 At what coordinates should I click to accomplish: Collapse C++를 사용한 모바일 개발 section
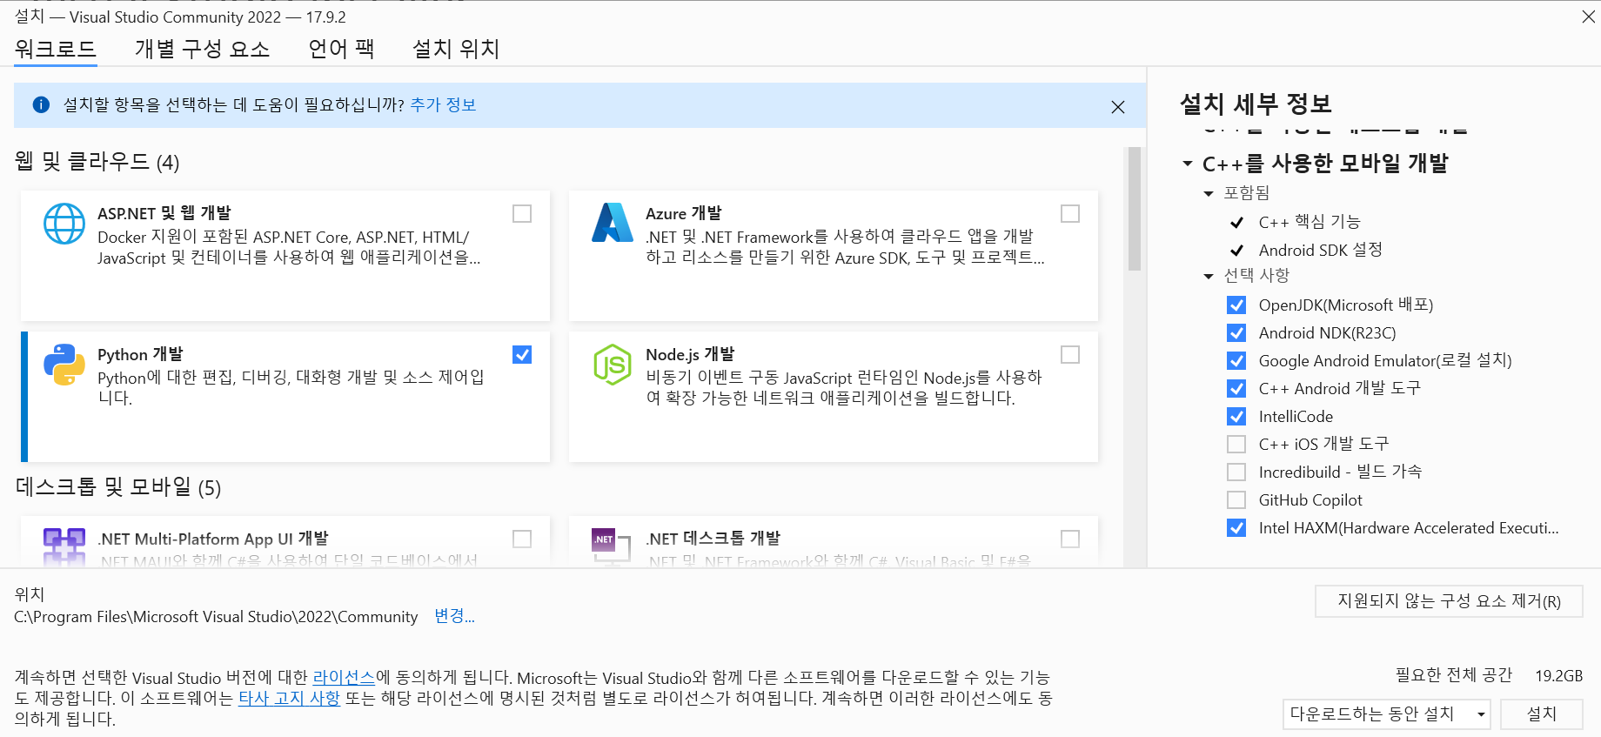point(1188,164)
